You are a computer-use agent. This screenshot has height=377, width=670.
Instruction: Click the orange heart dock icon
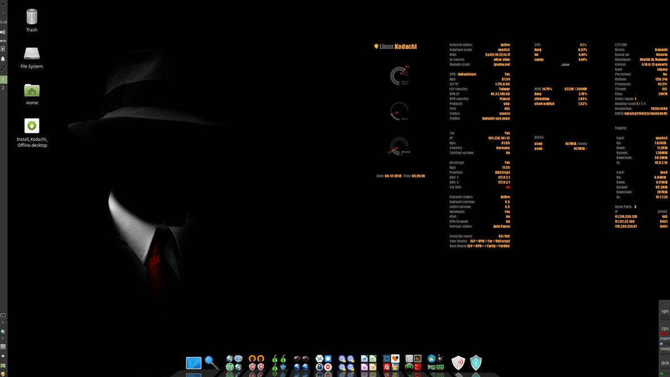point(395,357)
